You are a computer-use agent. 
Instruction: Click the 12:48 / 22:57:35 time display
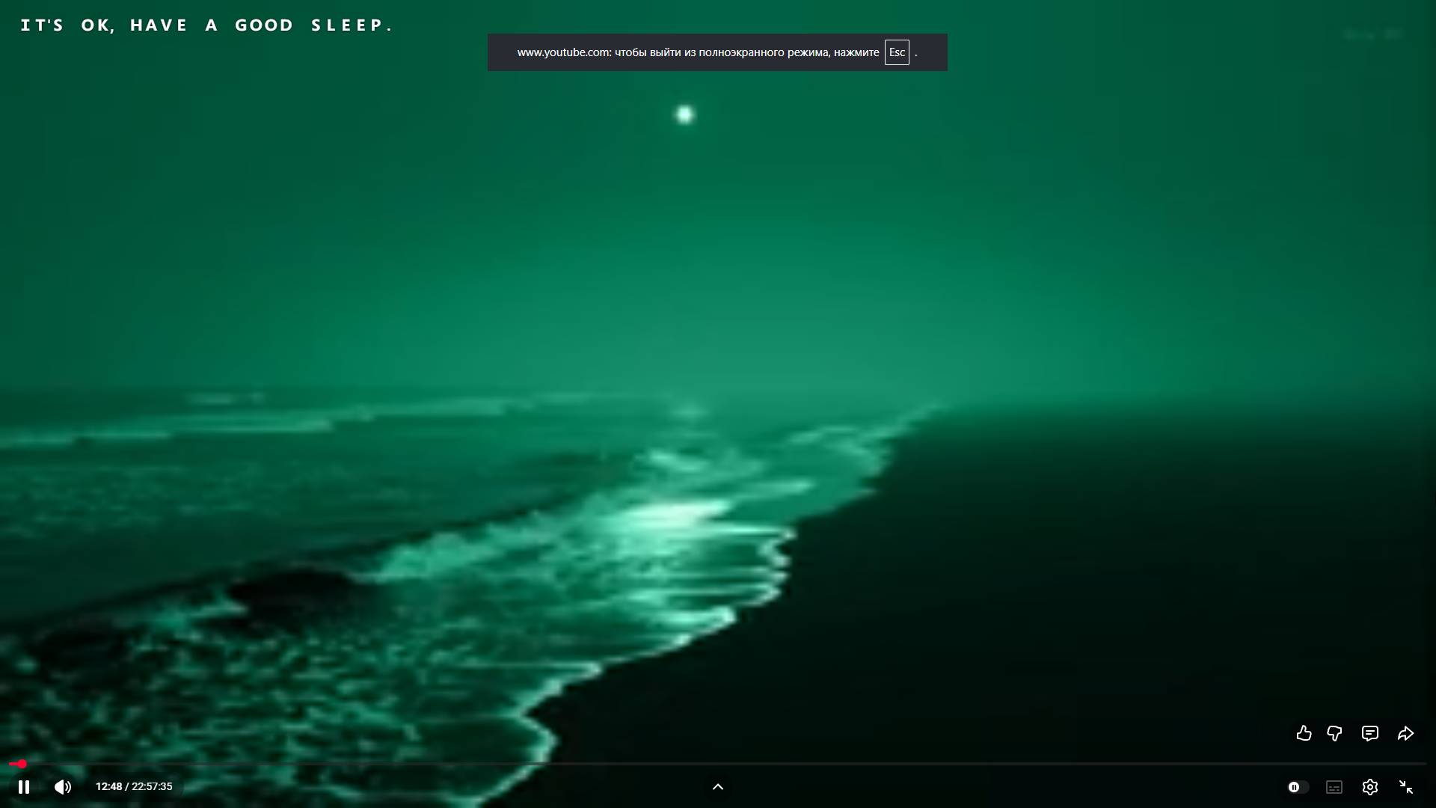tap(134, 786)
